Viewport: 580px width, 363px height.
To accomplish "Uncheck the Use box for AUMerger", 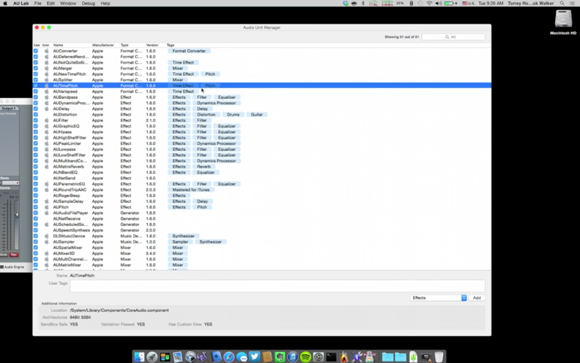I will [36, 68].
